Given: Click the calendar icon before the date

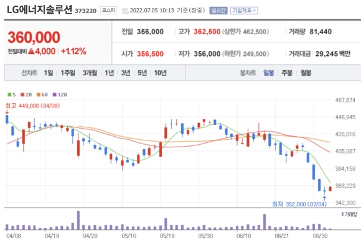Looking at the screenshot, I should (125, 11).
